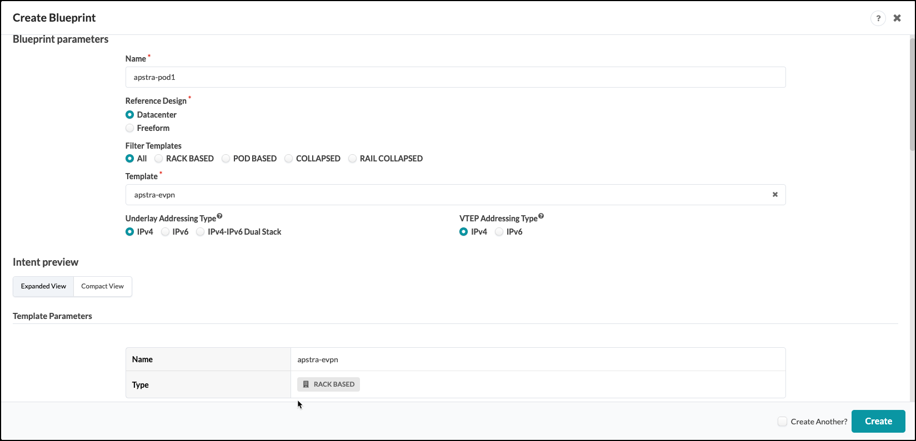Clear the apstra-evpn template selection
916x441 pixels.
pos(775,195)
